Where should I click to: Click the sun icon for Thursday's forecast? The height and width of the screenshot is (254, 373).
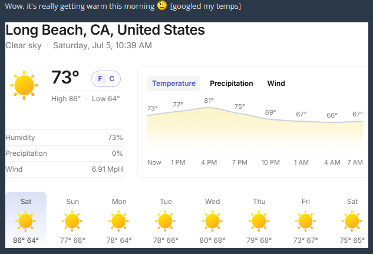coord(259,221)
